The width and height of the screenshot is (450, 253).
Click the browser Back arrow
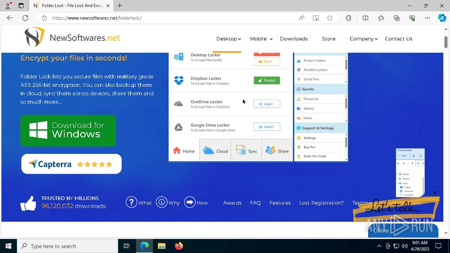click(x=10, y=18)
